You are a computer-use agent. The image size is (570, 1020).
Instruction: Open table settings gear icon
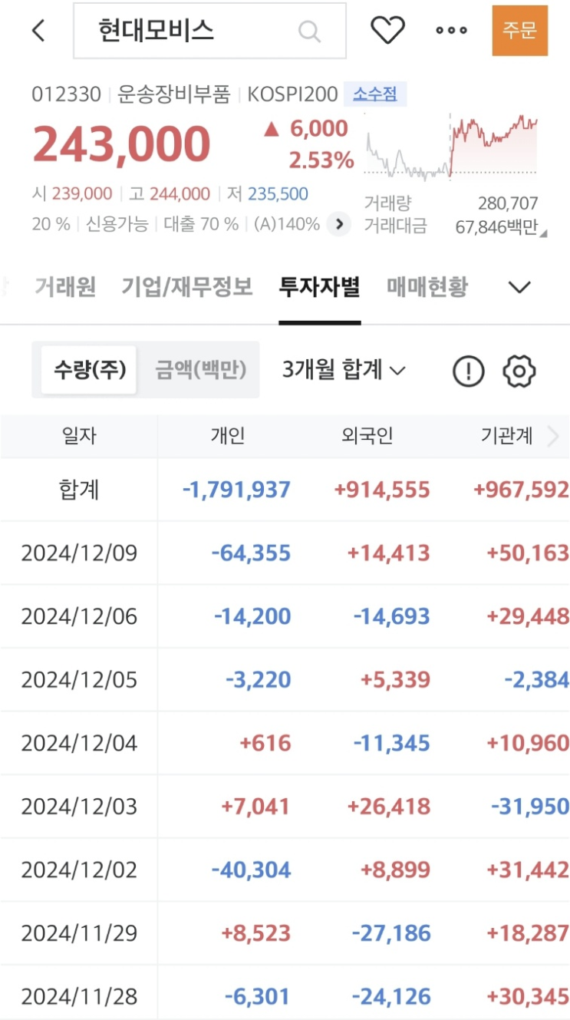pos(519,371)
